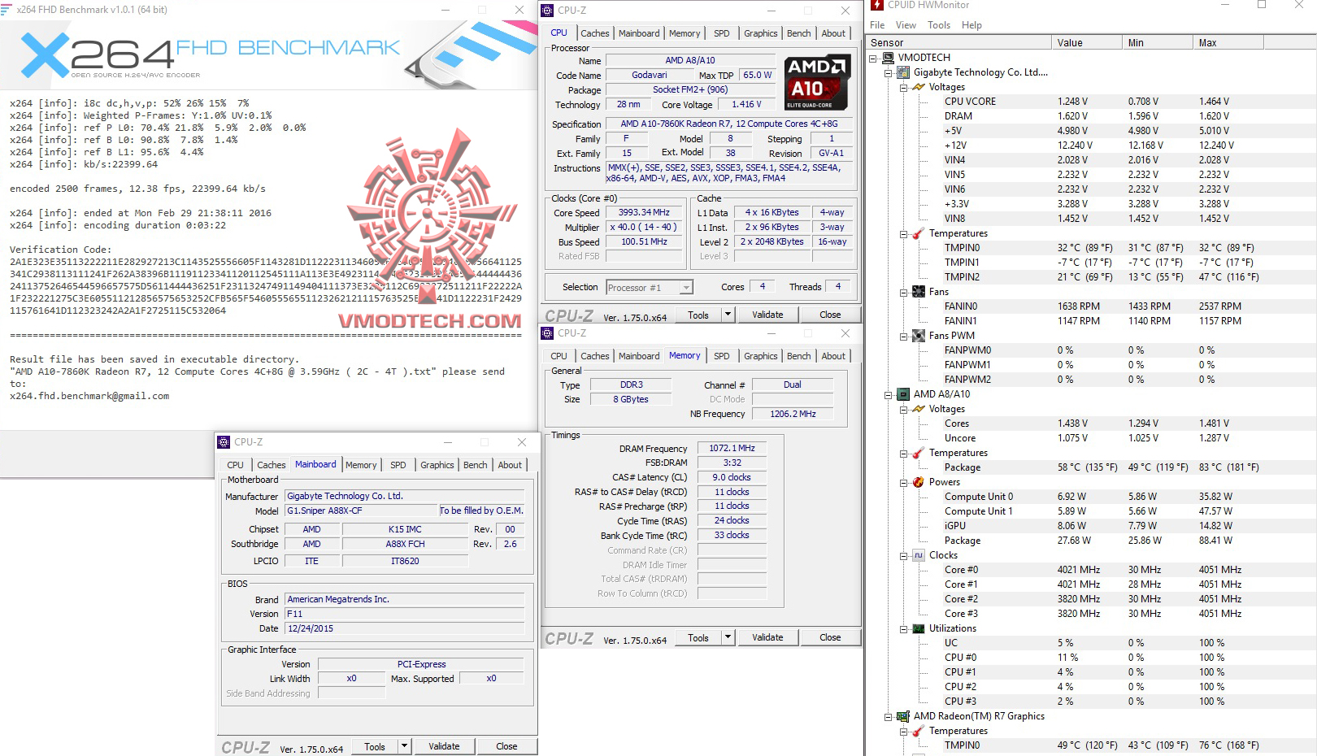
Task: Click the Sensor column header
Action: click(958, 42)
